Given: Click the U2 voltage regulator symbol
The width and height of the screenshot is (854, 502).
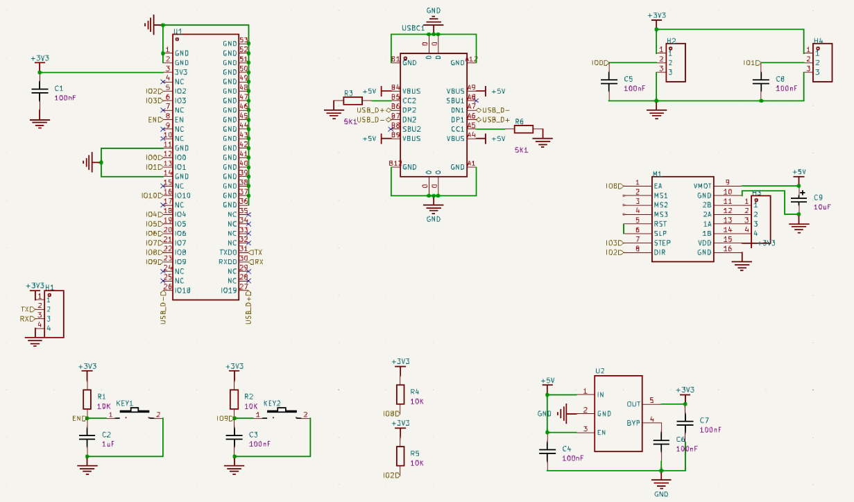Looking at the screenshot, I should (619, 413).
